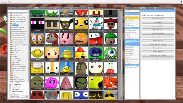Toggle the Disable Thinking checkbox
183x103 pixels.
click(10, 85)
